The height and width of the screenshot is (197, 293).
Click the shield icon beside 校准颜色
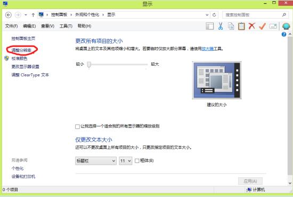[x=7, y=58]
